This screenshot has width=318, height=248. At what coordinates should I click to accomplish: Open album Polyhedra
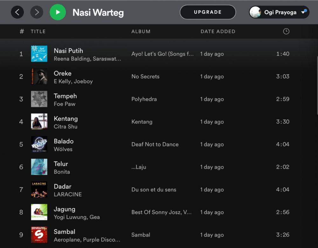coord(144,99)
